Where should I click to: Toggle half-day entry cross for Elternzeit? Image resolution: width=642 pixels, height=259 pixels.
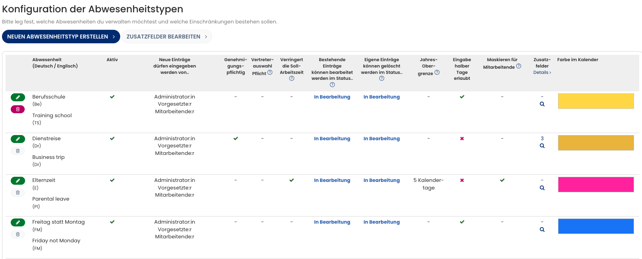(x=462, y=180)
